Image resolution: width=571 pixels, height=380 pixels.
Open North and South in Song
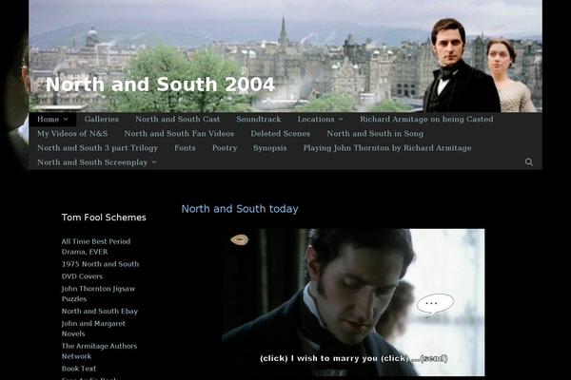click(375, 133)
